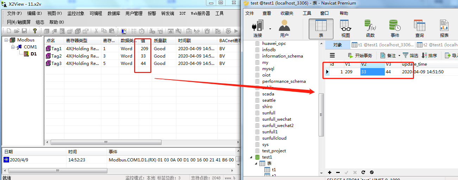This screenshot has height=180, width=458.
Task: Click the V1 cell containing 209 in Navicat
Action: [352, 72]
